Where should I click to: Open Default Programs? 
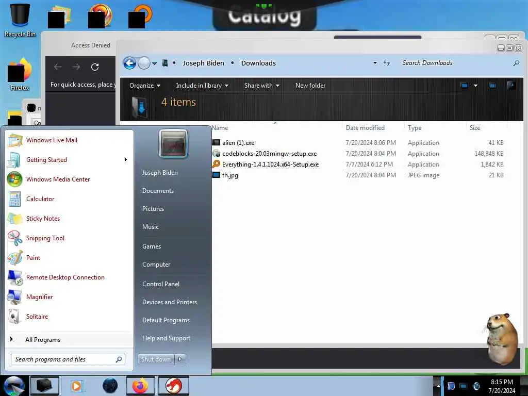pyautogui.click(x=166, y=320)
